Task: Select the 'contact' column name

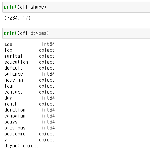Action: (x=13, y=92)
